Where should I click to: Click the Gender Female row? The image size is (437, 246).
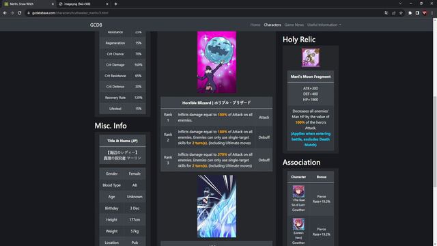point(122,174)
